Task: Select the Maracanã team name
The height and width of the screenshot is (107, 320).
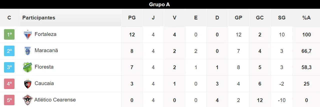Action: point(46,51)
